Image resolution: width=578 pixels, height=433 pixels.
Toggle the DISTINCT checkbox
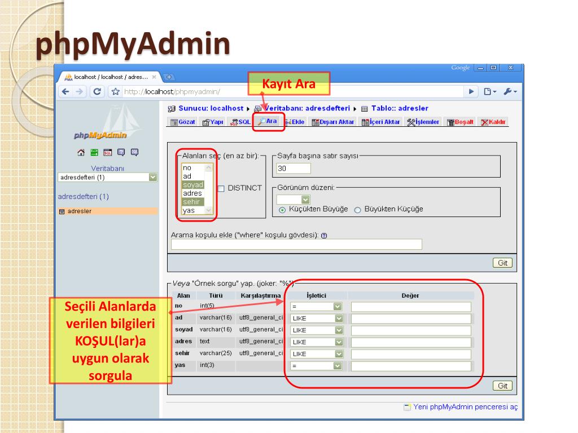tap(221, 188)
